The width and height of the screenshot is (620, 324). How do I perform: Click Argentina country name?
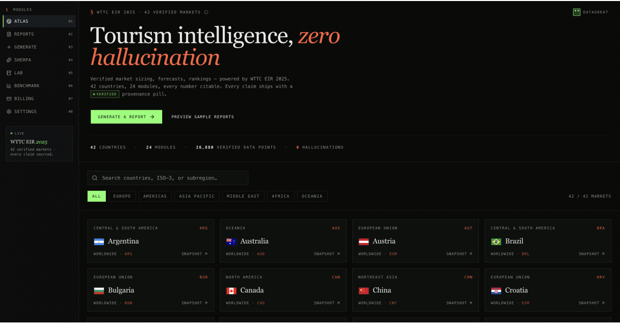coord(123,241)
